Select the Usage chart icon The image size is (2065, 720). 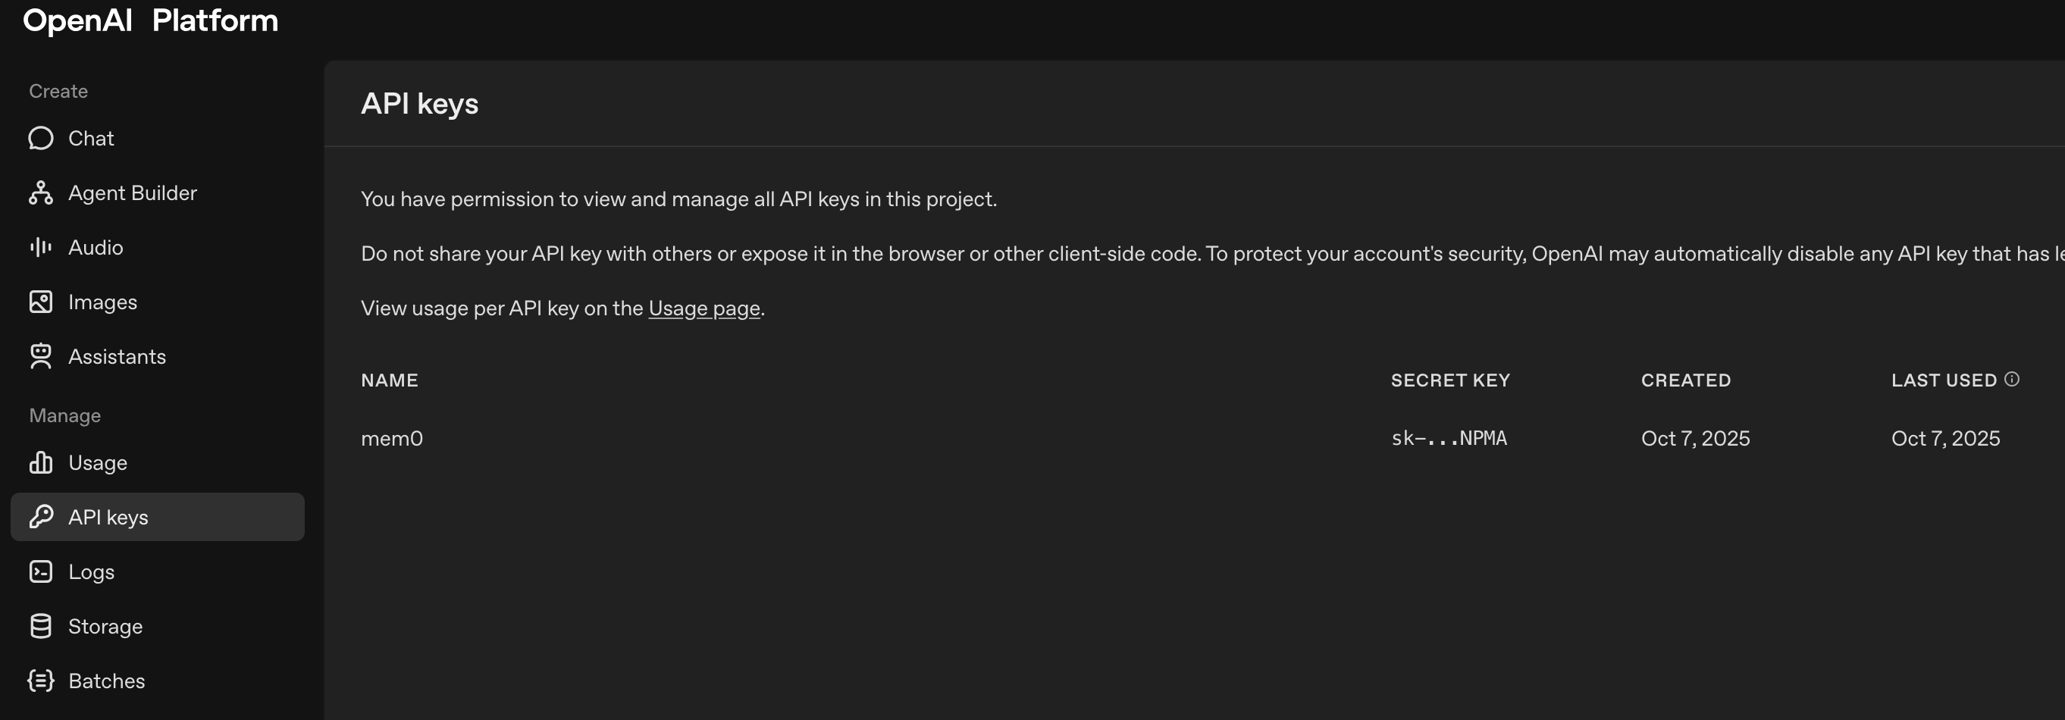point(41,462)
